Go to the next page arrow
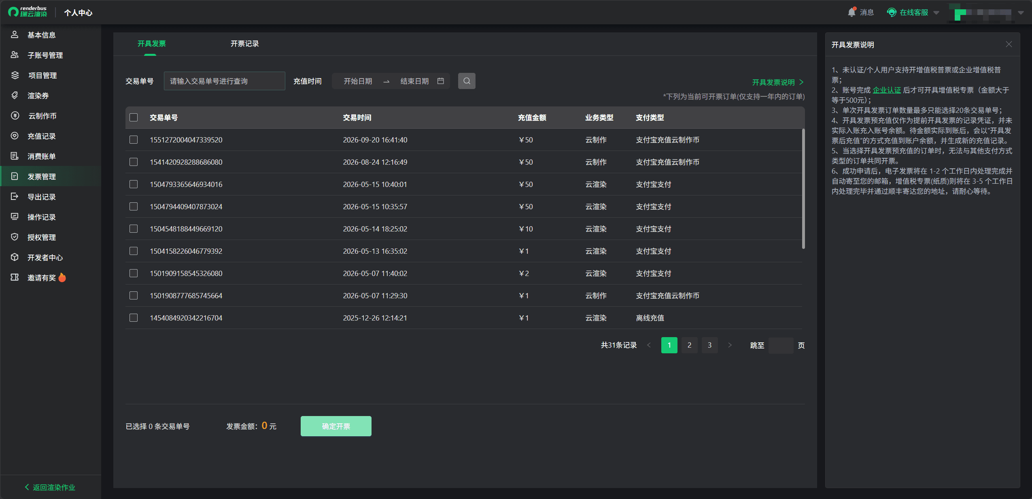 pos(730,345)
